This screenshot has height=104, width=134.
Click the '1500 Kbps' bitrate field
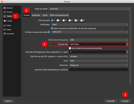[x=98, y=44]
